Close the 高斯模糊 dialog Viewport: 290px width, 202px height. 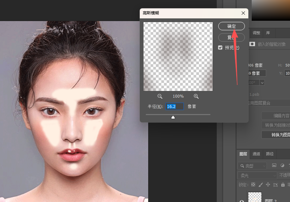(243, 13)
